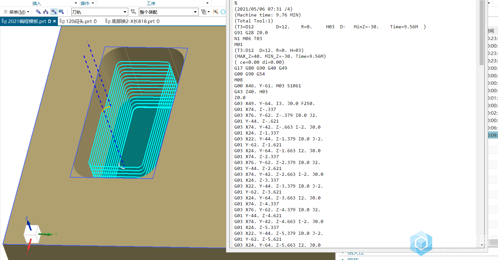Image resolution: width=498 pixels, height=260 pixels.
Task: Switch to program order view icon
Action: pyautogui.click(x=38, y=12)
